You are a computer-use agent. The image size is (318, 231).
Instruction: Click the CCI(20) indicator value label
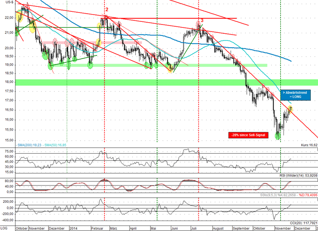click(x=303, y=223)
